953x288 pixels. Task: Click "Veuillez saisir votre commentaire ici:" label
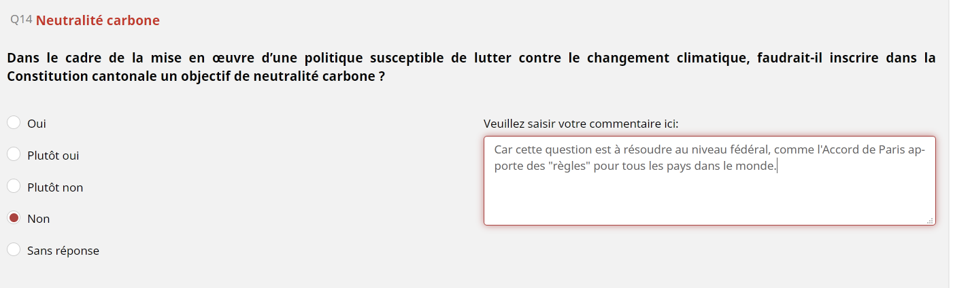click(581, 124)
